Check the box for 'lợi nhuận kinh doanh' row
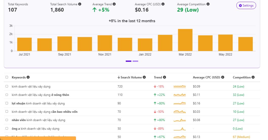Screen dimensions: 268x140 click(x=7, y=103)
